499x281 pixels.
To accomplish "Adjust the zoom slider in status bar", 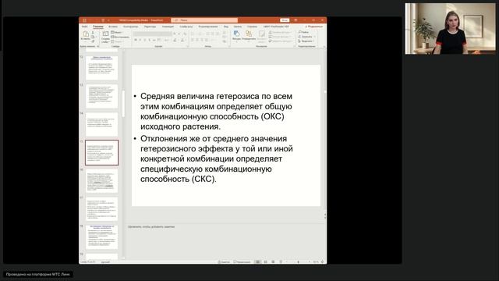I will point(298,262).
